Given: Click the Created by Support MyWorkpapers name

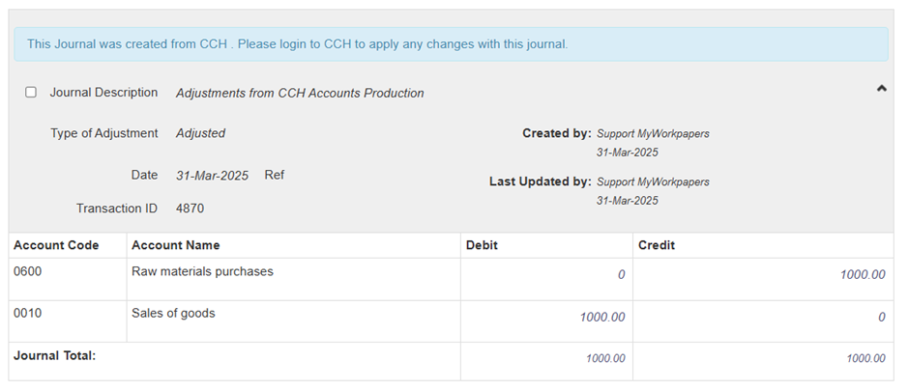Looking at the screenshot, I should tap(653, 134).
